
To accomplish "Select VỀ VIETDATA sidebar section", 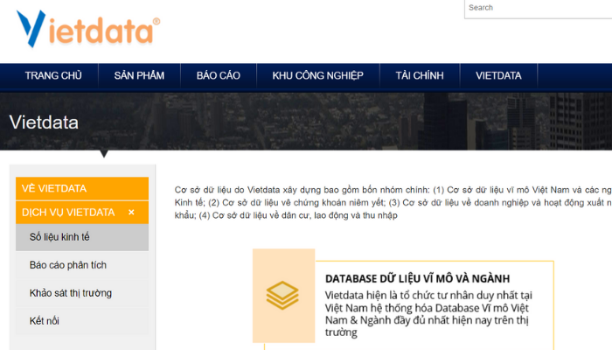I will (82, 189).
